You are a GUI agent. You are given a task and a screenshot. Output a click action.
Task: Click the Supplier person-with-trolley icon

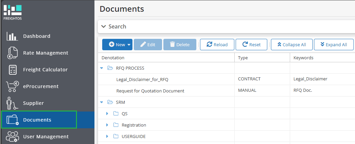12,103
